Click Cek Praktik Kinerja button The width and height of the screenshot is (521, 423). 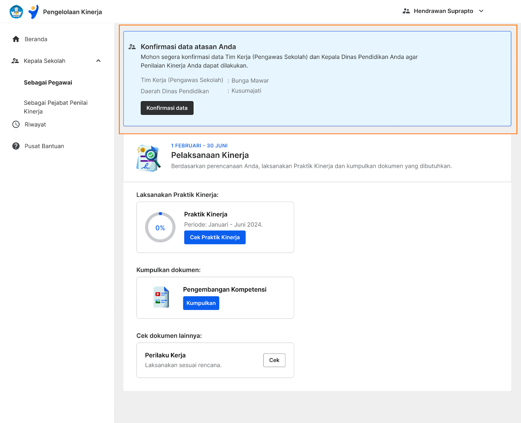tap(215, 237)
